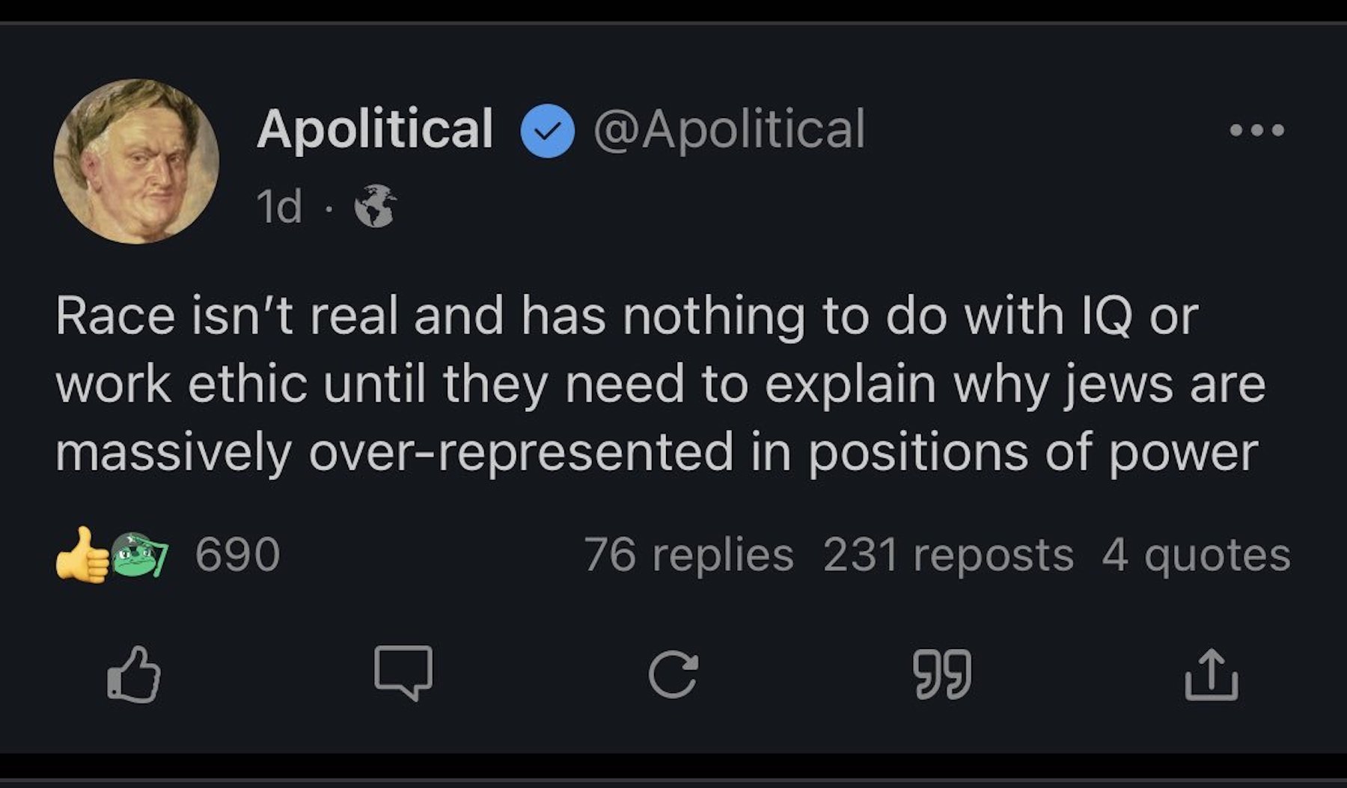Open the comment reply bubble icon
This screenshot has width=1347, height=788.
tap(403, 672)
